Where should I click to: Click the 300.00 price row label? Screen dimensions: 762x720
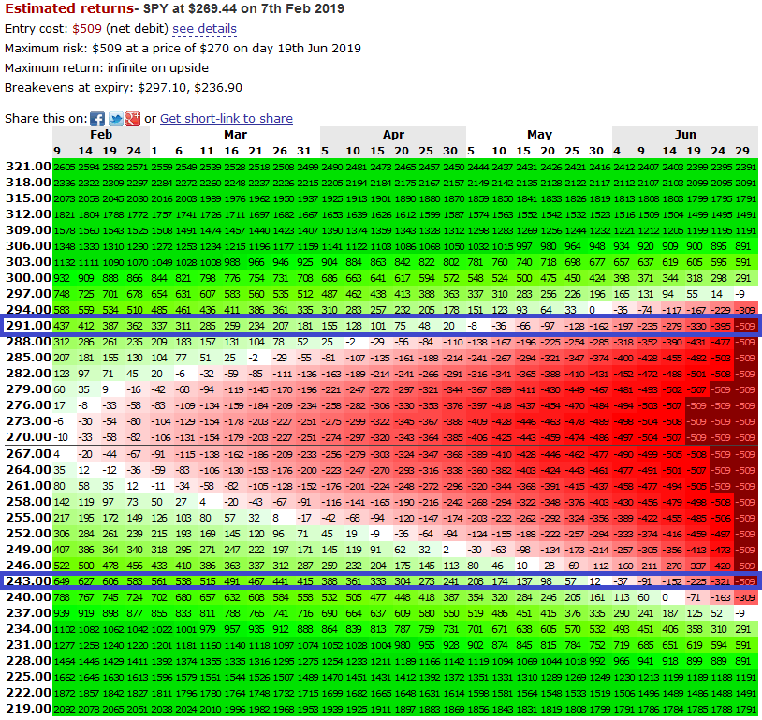pos(28,277)
